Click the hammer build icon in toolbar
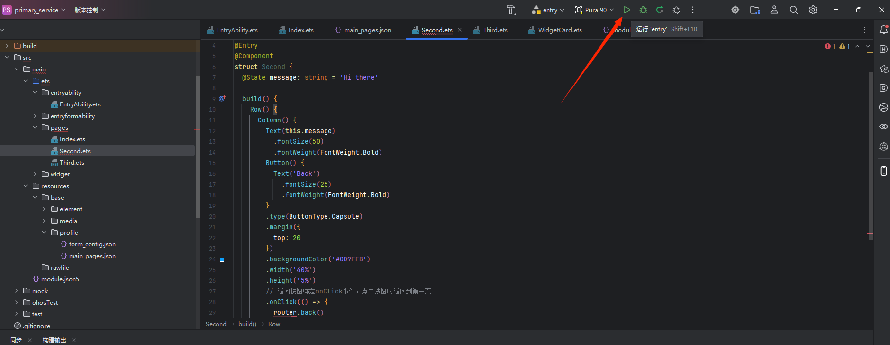The image size is (890, 345). point(511,10)
